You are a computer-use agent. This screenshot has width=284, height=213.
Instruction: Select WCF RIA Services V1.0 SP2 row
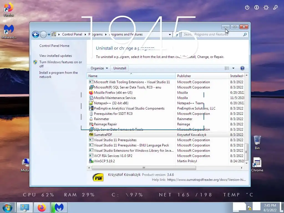pos(166,156)
